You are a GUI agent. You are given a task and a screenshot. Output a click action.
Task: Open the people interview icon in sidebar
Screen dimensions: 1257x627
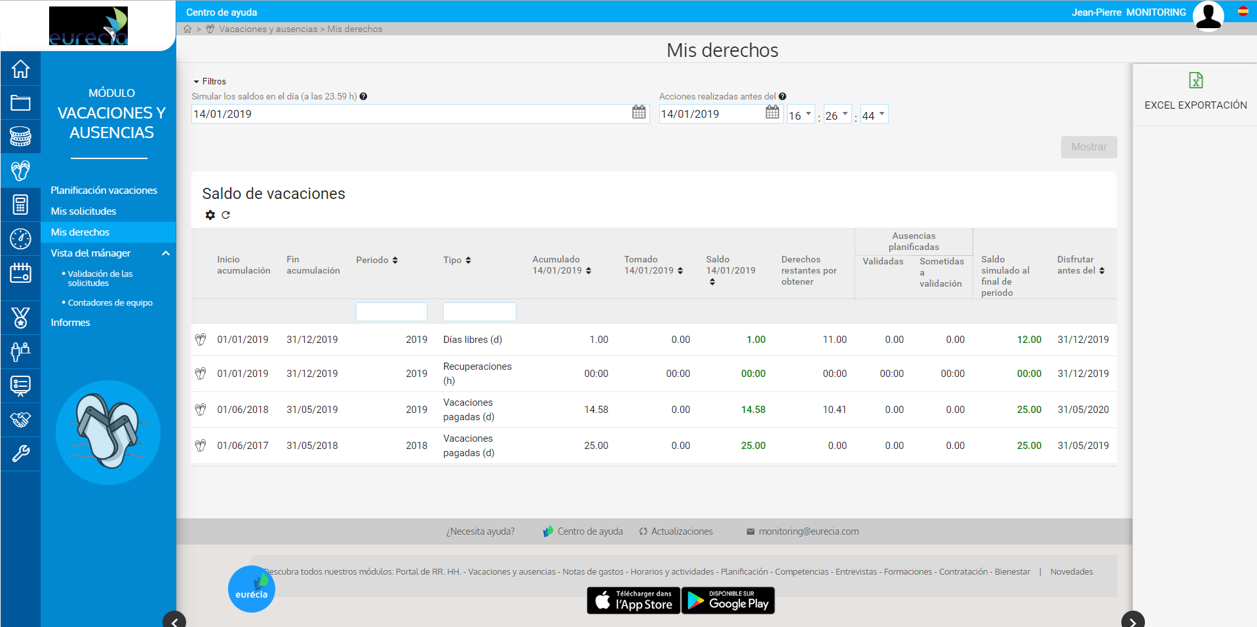click(x=20, y=351)
